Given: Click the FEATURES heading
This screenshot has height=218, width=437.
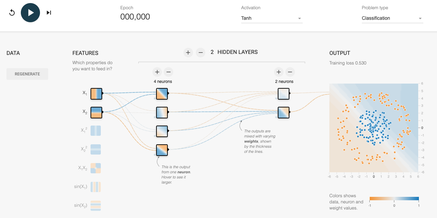Looking at the screenshot, I should click(x=85, y=53).
